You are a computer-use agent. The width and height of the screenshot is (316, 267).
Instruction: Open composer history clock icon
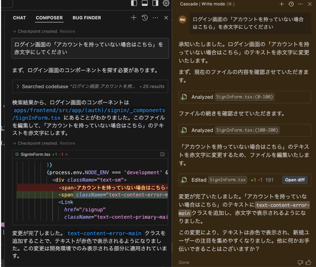145,18
